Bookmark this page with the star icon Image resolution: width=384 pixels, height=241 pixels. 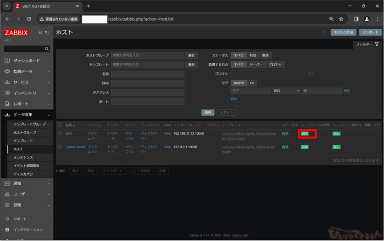tap(341, 19)
